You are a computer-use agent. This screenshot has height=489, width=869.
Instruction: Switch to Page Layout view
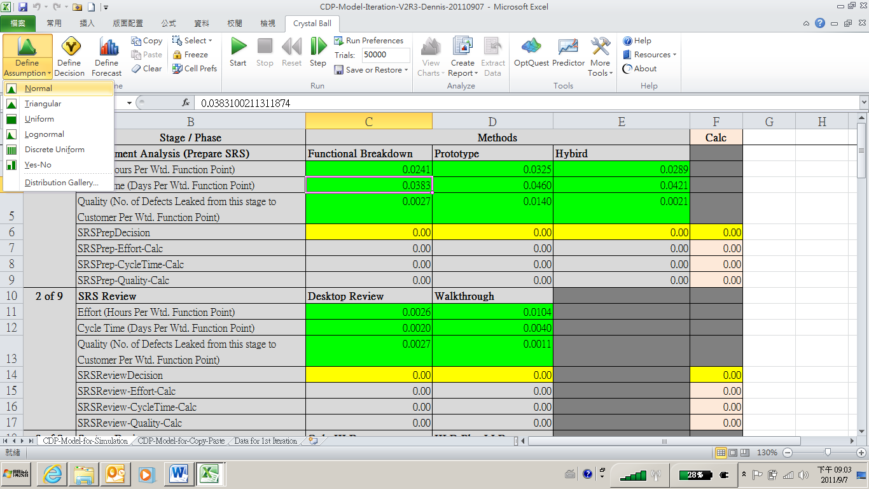[732, 453]
